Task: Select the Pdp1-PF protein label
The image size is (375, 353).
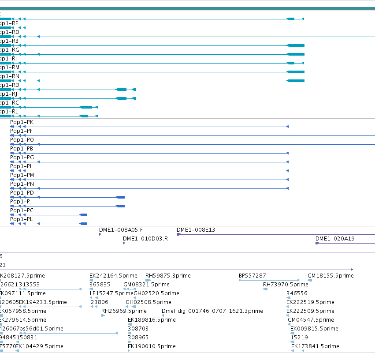Action: click(21, 131)
